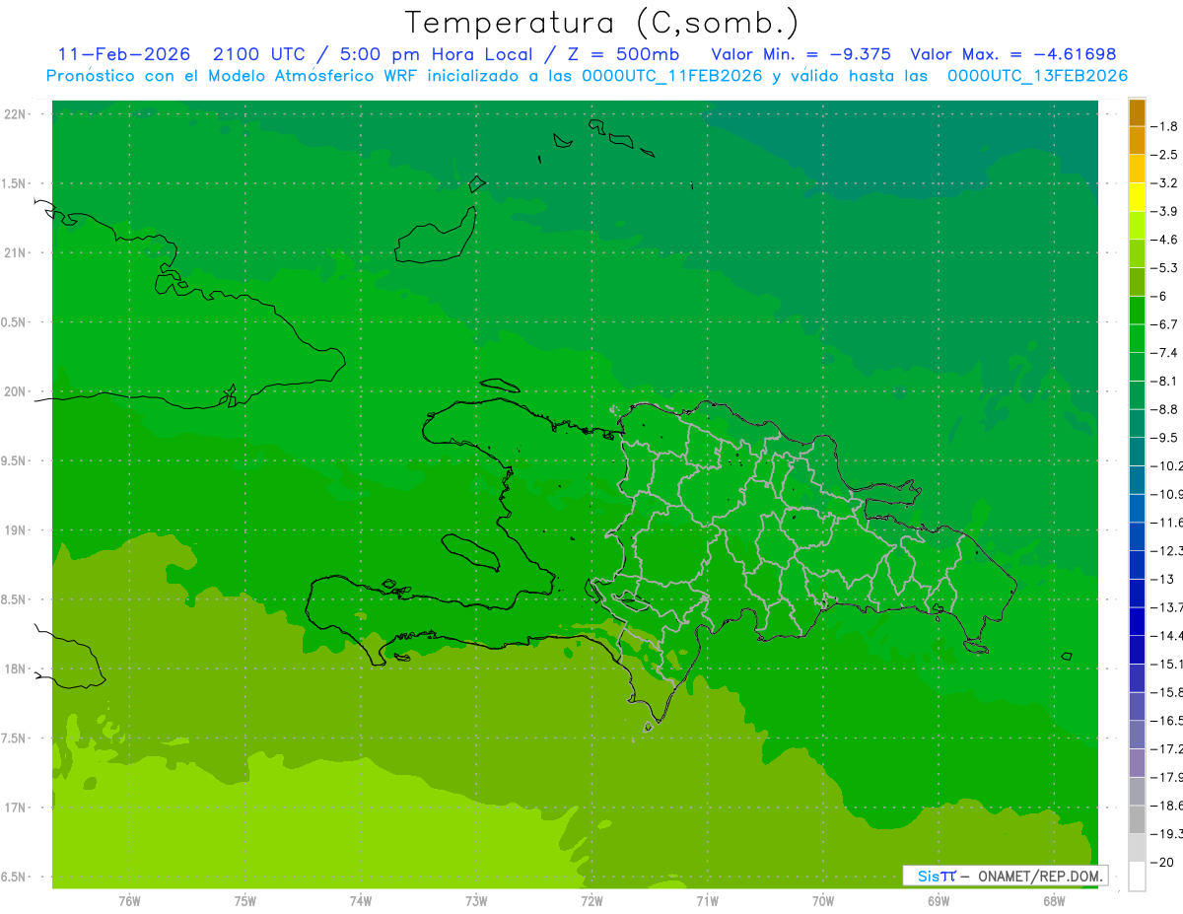The image size is (1183, 914).
Task: Pick the dark orange swatch above -1.8
Action: click(1137, 112)
